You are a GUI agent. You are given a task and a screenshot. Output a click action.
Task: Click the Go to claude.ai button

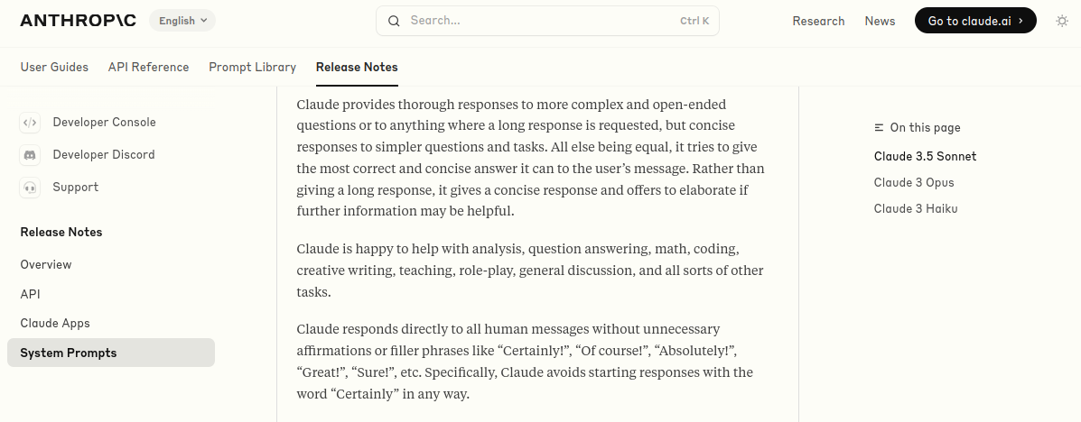[975, 21]
